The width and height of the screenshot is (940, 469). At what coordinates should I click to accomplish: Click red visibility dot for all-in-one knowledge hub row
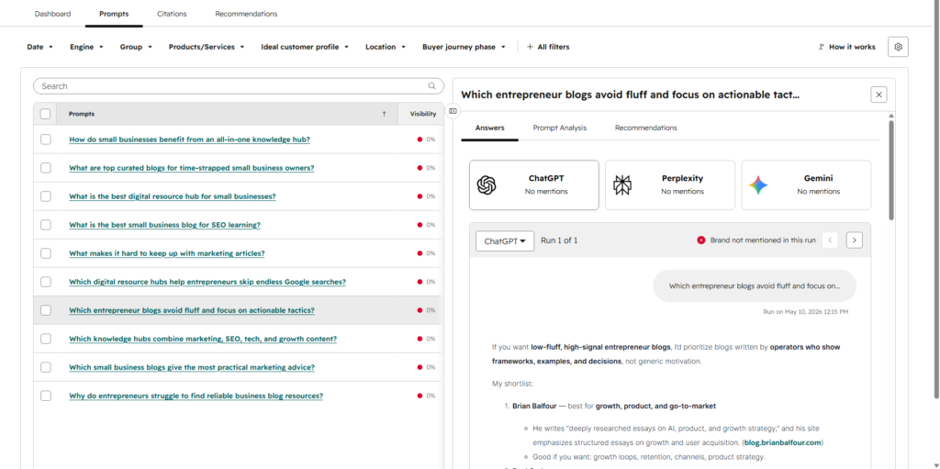pyautogui.click(x=420, y=140)
